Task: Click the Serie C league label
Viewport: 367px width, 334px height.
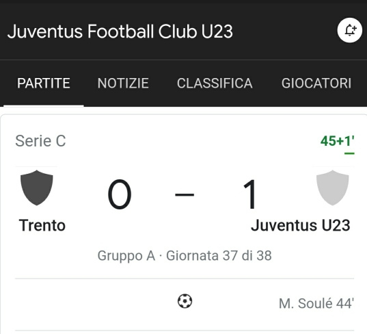Action: 40,141
